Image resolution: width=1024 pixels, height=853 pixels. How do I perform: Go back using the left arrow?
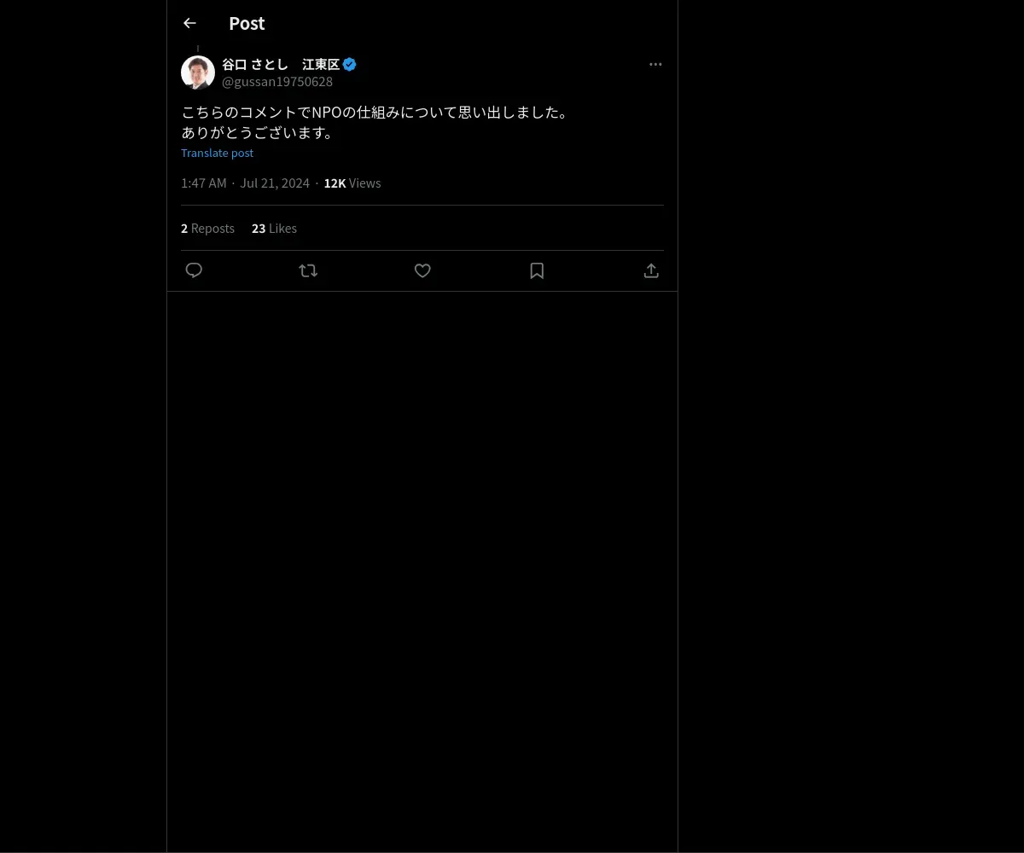click(x=189, y=24)
